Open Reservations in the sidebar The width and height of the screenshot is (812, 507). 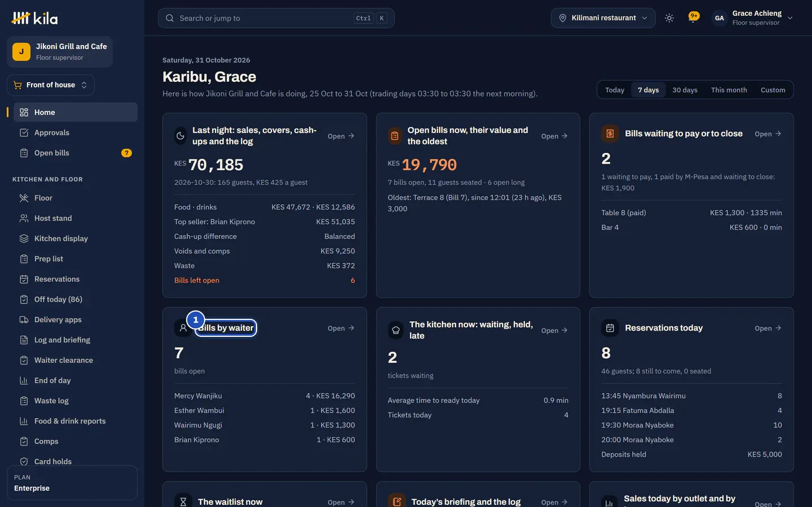point(75,279)
